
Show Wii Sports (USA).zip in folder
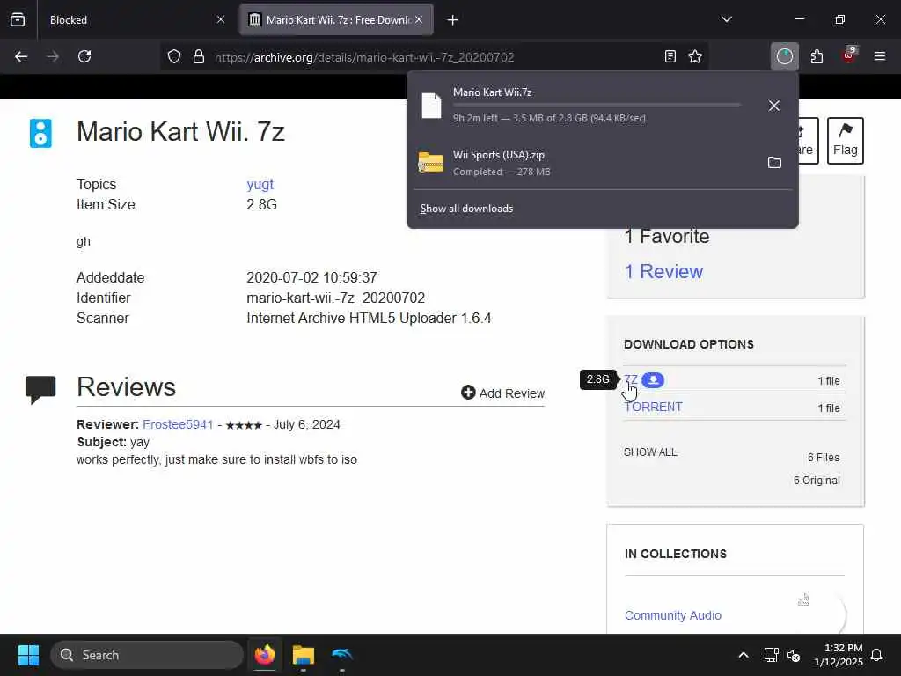tap(774, 163)
